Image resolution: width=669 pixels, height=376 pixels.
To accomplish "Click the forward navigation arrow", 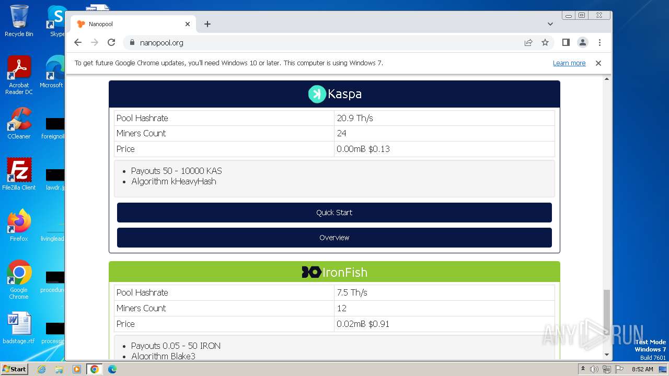I will [95, 43].
